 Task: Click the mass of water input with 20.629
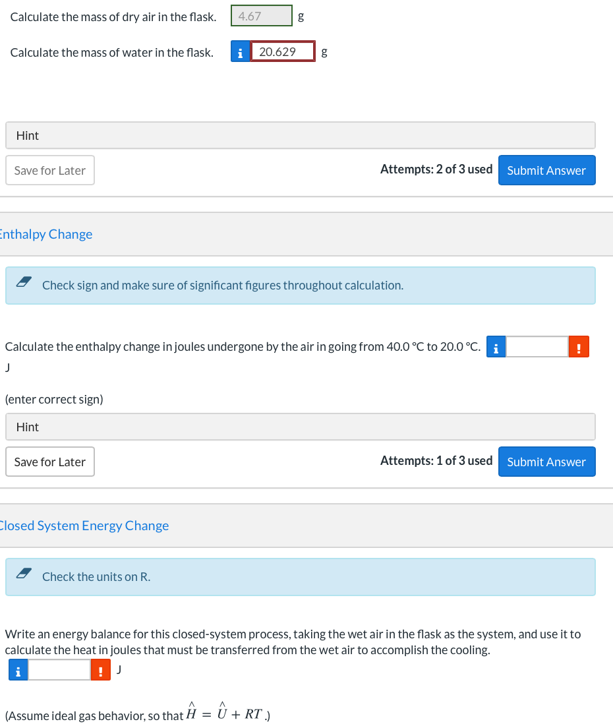283,51
